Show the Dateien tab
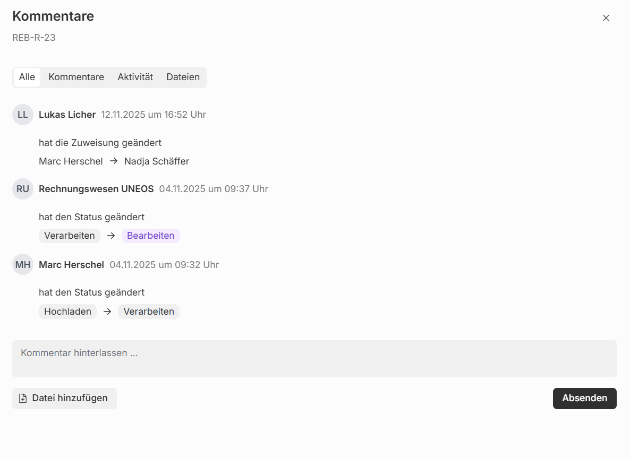This screenshot has width=630, height=459. click(183, 77)
